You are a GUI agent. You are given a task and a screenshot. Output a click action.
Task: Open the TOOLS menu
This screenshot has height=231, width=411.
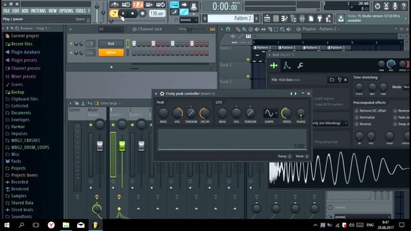tap(80, 11)
